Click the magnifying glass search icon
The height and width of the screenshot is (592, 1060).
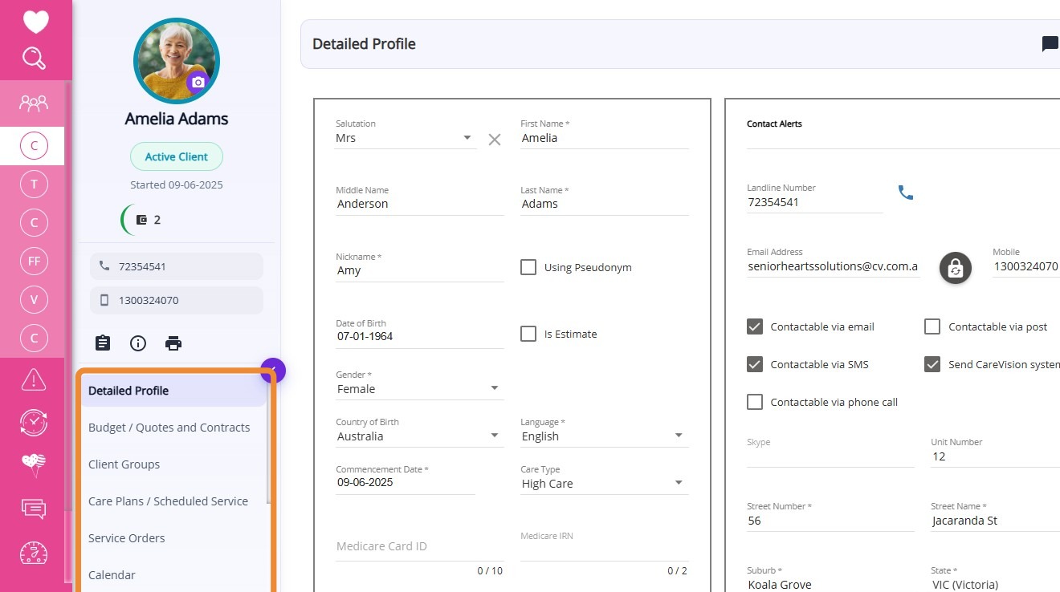[x=34, y=59]
